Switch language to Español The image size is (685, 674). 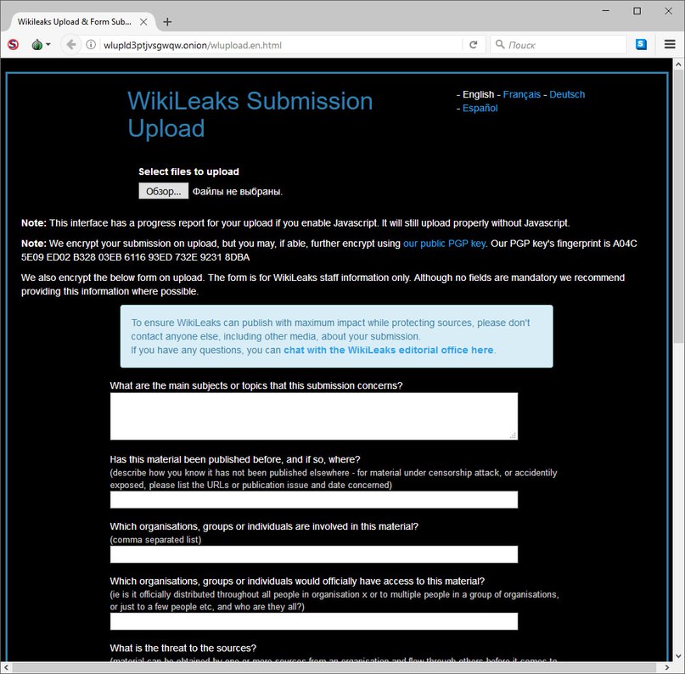pos(480,108)
